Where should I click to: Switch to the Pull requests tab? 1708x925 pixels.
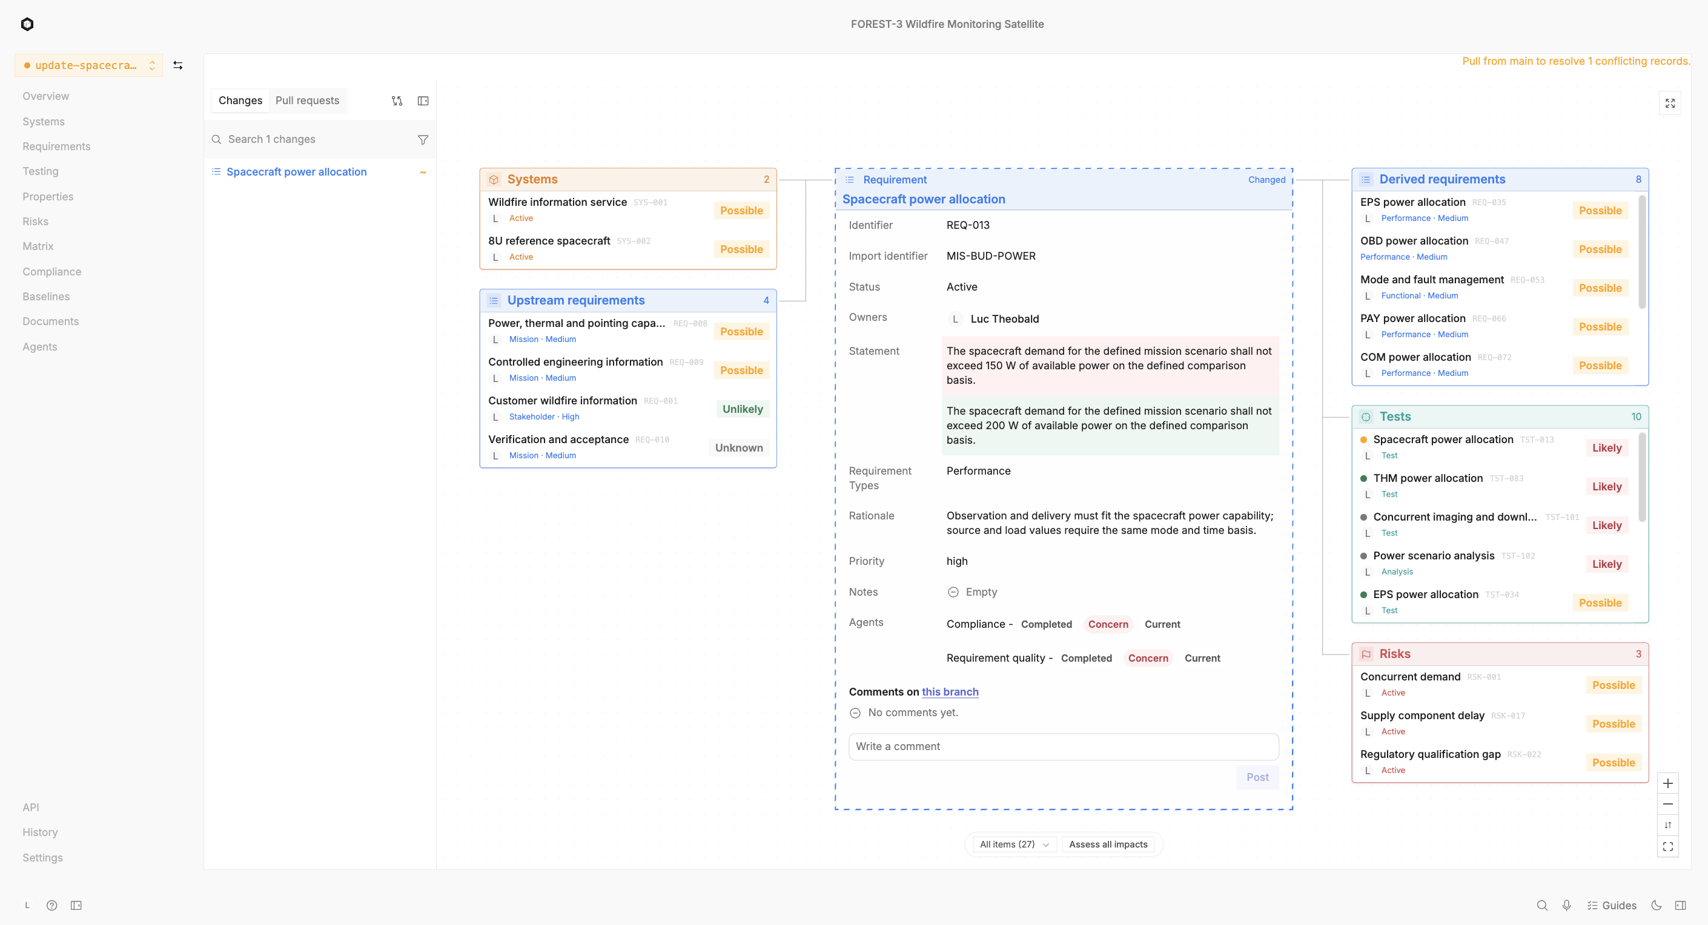[307, 100]
